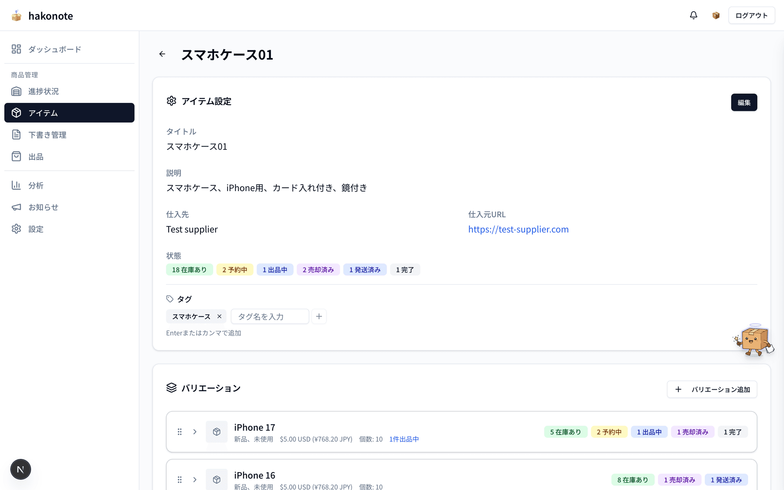Click the タグ名を入力 input field
Image resolution: width=784 pixels, height=490 pixels.
point(269,316)
